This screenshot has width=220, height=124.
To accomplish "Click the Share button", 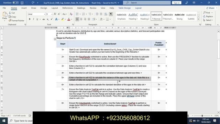I will click(x=212, y=8).
